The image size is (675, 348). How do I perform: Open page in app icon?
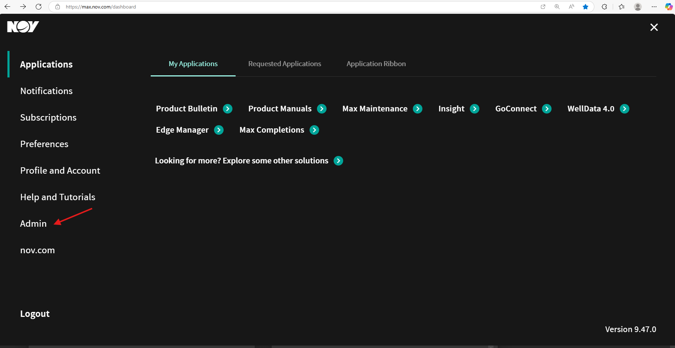click(x=543, y=7)
